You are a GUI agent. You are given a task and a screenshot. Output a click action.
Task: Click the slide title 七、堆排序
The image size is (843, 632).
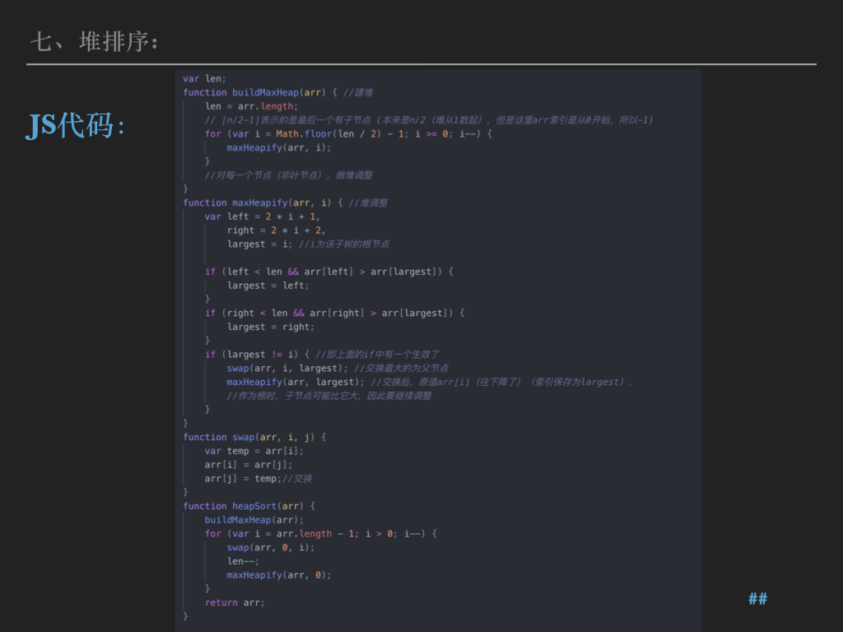click(94, 41)
